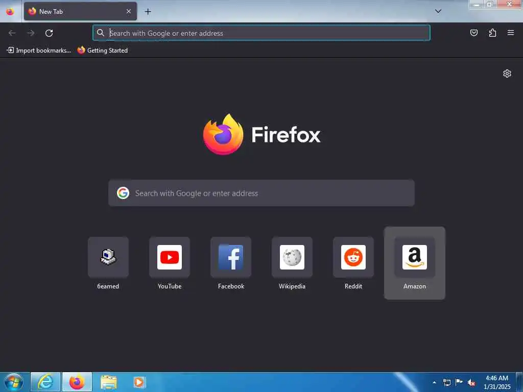Open the Extensions puzzle icon
The height and width of the screenshot is (392, 523).
coord(492,33)
